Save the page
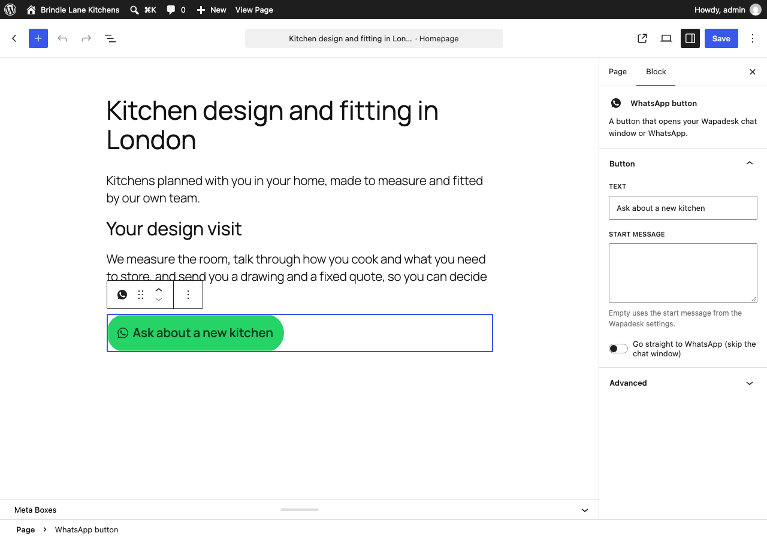This screenshot has width=767, height=539. click(721, 38)
